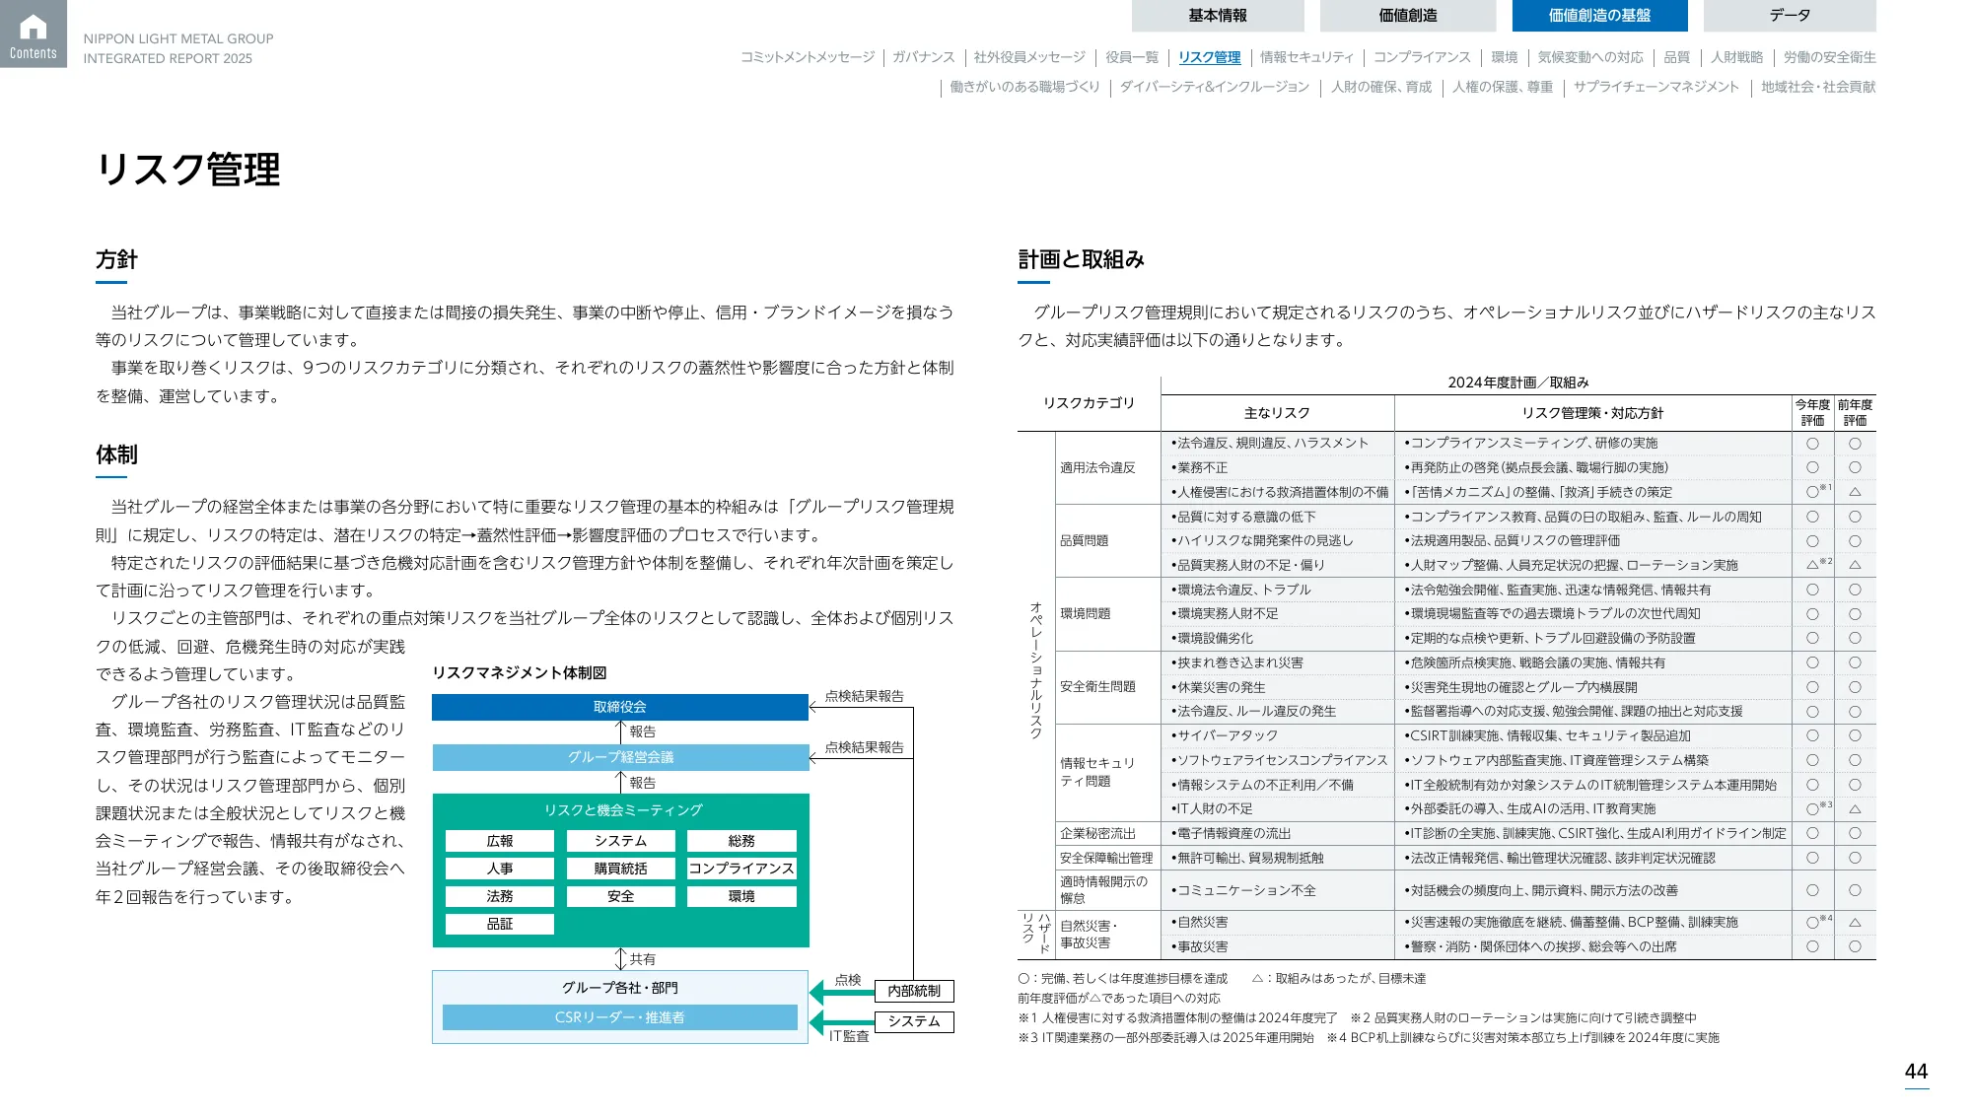Navigate to コミットメントメッセージ

pos(808,58)
